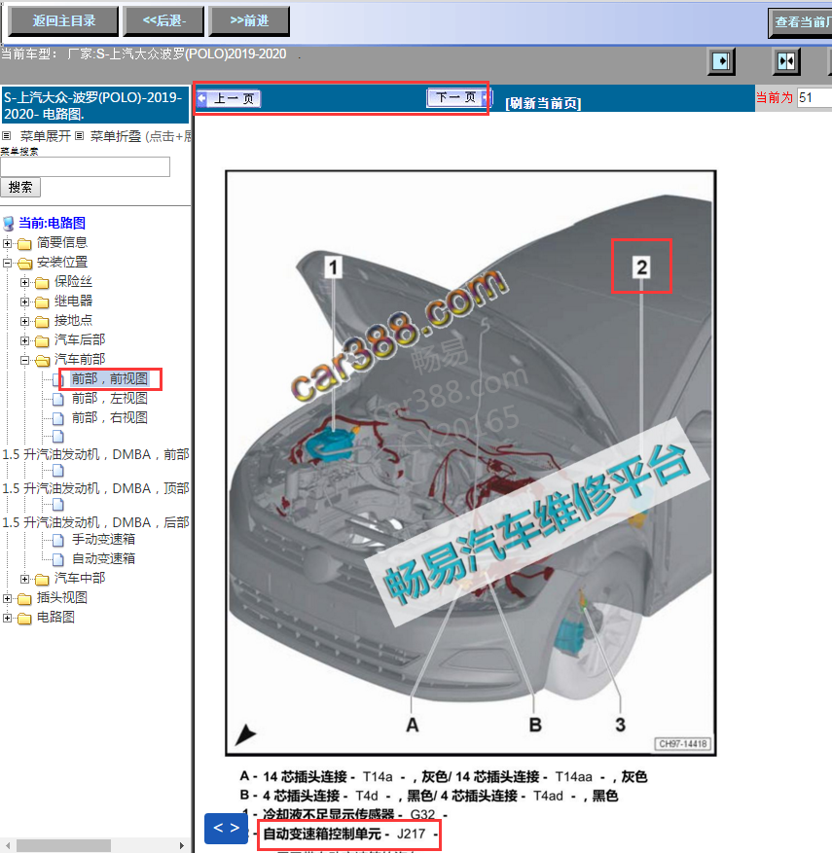Go to previous page with 上一页
The width and height of the screenshot is (832, 853).
(229, 98)
